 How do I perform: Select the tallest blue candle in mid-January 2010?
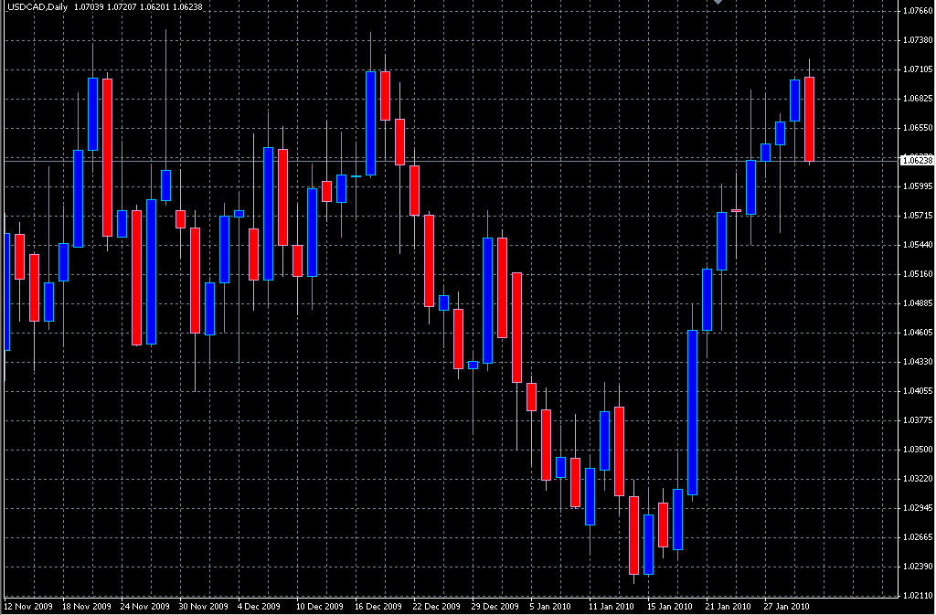693,412
